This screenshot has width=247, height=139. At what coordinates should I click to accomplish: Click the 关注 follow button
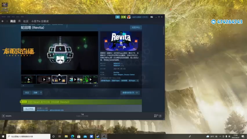click(27, 93)
